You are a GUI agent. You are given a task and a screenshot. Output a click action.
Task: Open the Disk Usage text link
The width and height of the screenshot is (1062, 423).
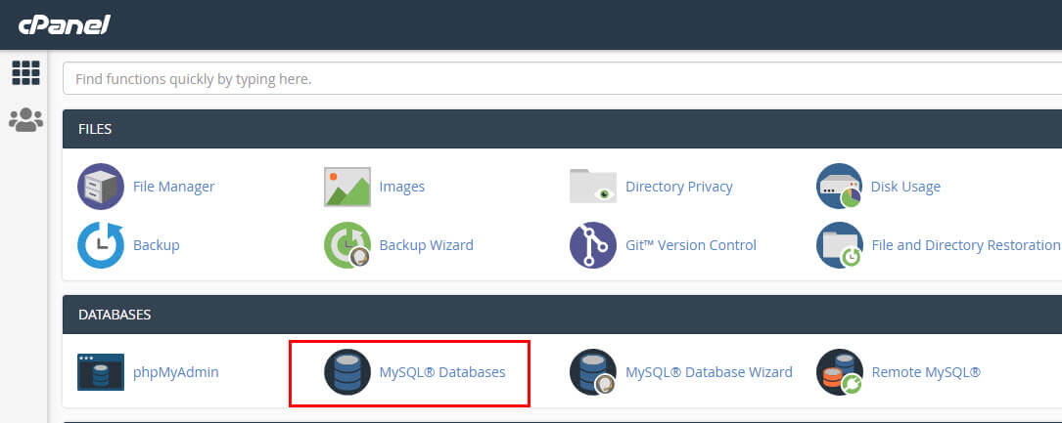(905, 187)
